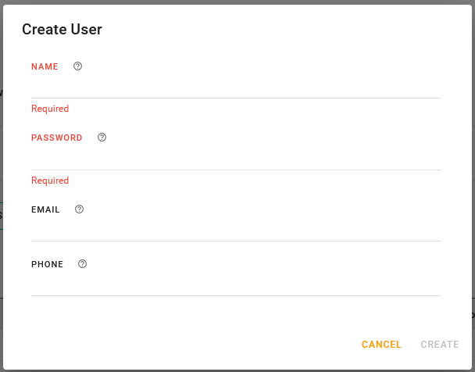This screenshot has width=475, height=372.
Task: Click the PHONE field label
Action: click(47, 265)
